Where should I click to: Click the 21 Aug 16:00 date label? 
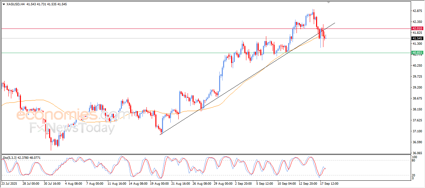[x=180, y=183]
